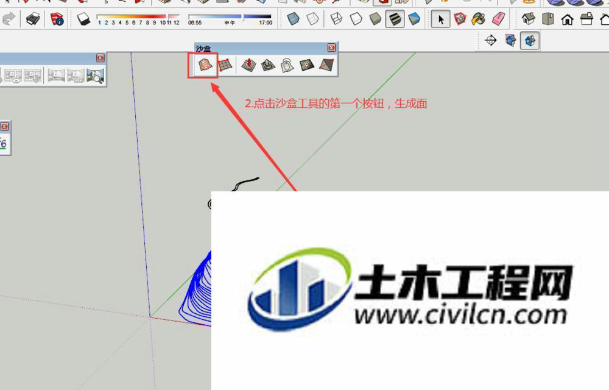Close the left floating image toolbar
Viewport: 609px width, 390px height.
click(x=100, y=58)
